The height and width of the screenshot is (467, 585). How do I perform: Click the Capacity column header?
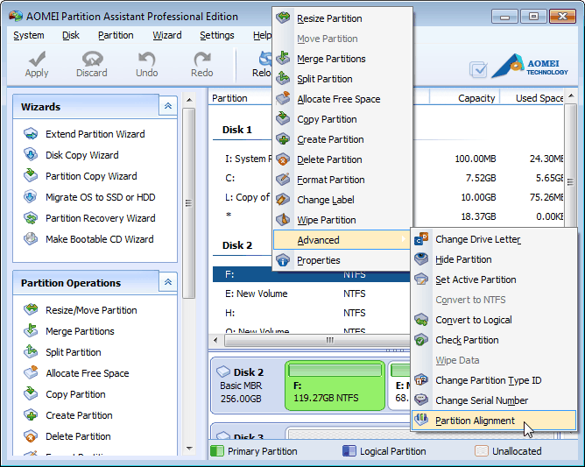(464, 98)
